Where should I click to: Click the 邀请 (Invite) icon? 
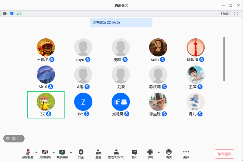[x=98, y=153]
